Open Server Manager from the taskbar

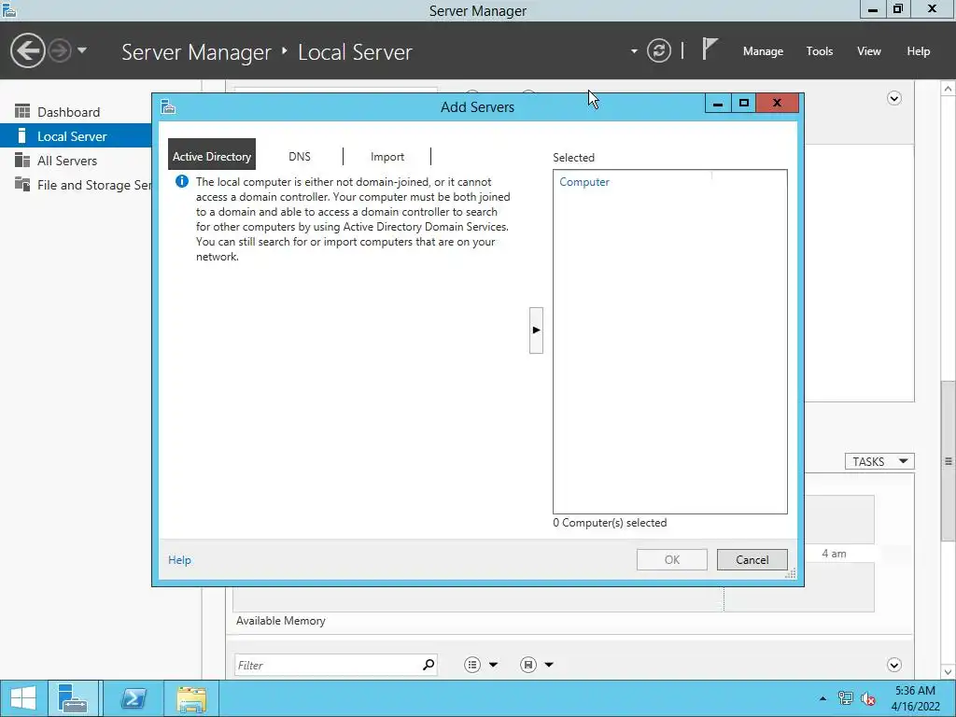point(73,698)
